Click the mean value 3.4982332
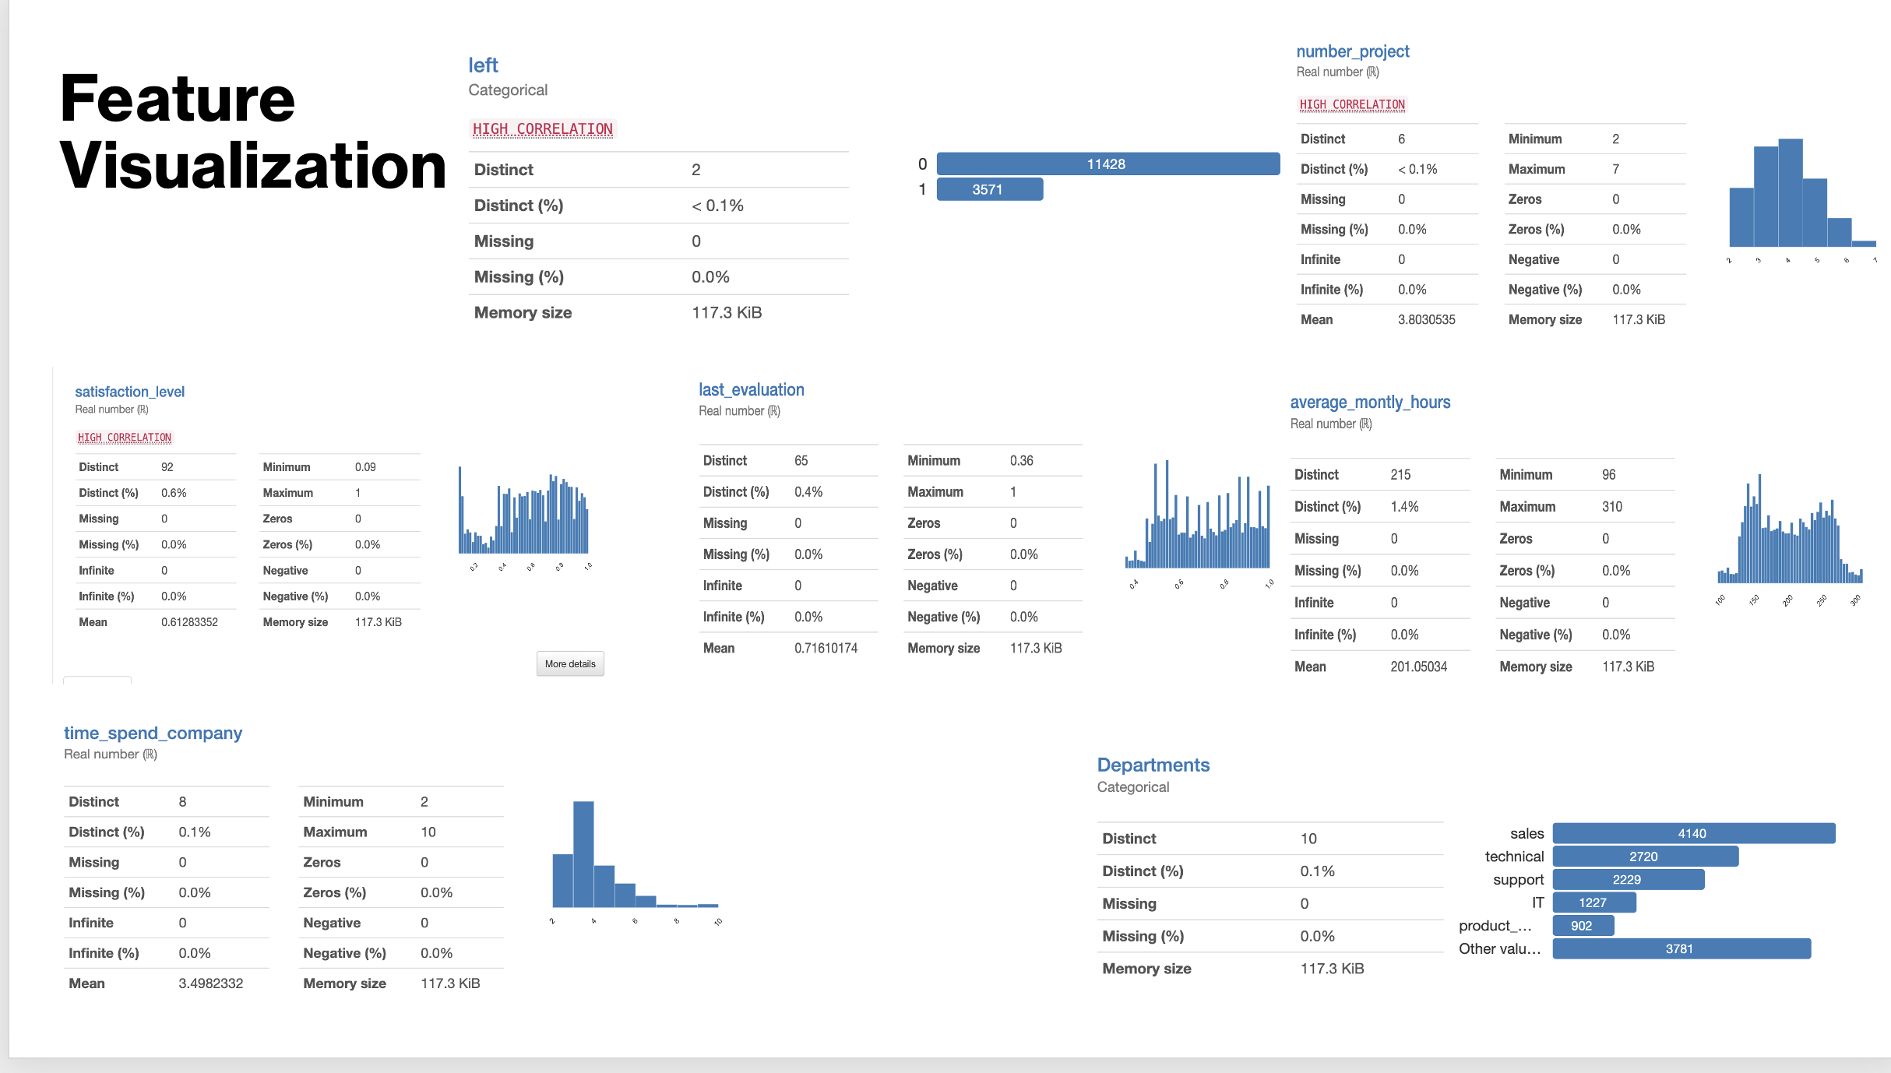This screenshot has height=1073, width=1891. pos(210,983)
